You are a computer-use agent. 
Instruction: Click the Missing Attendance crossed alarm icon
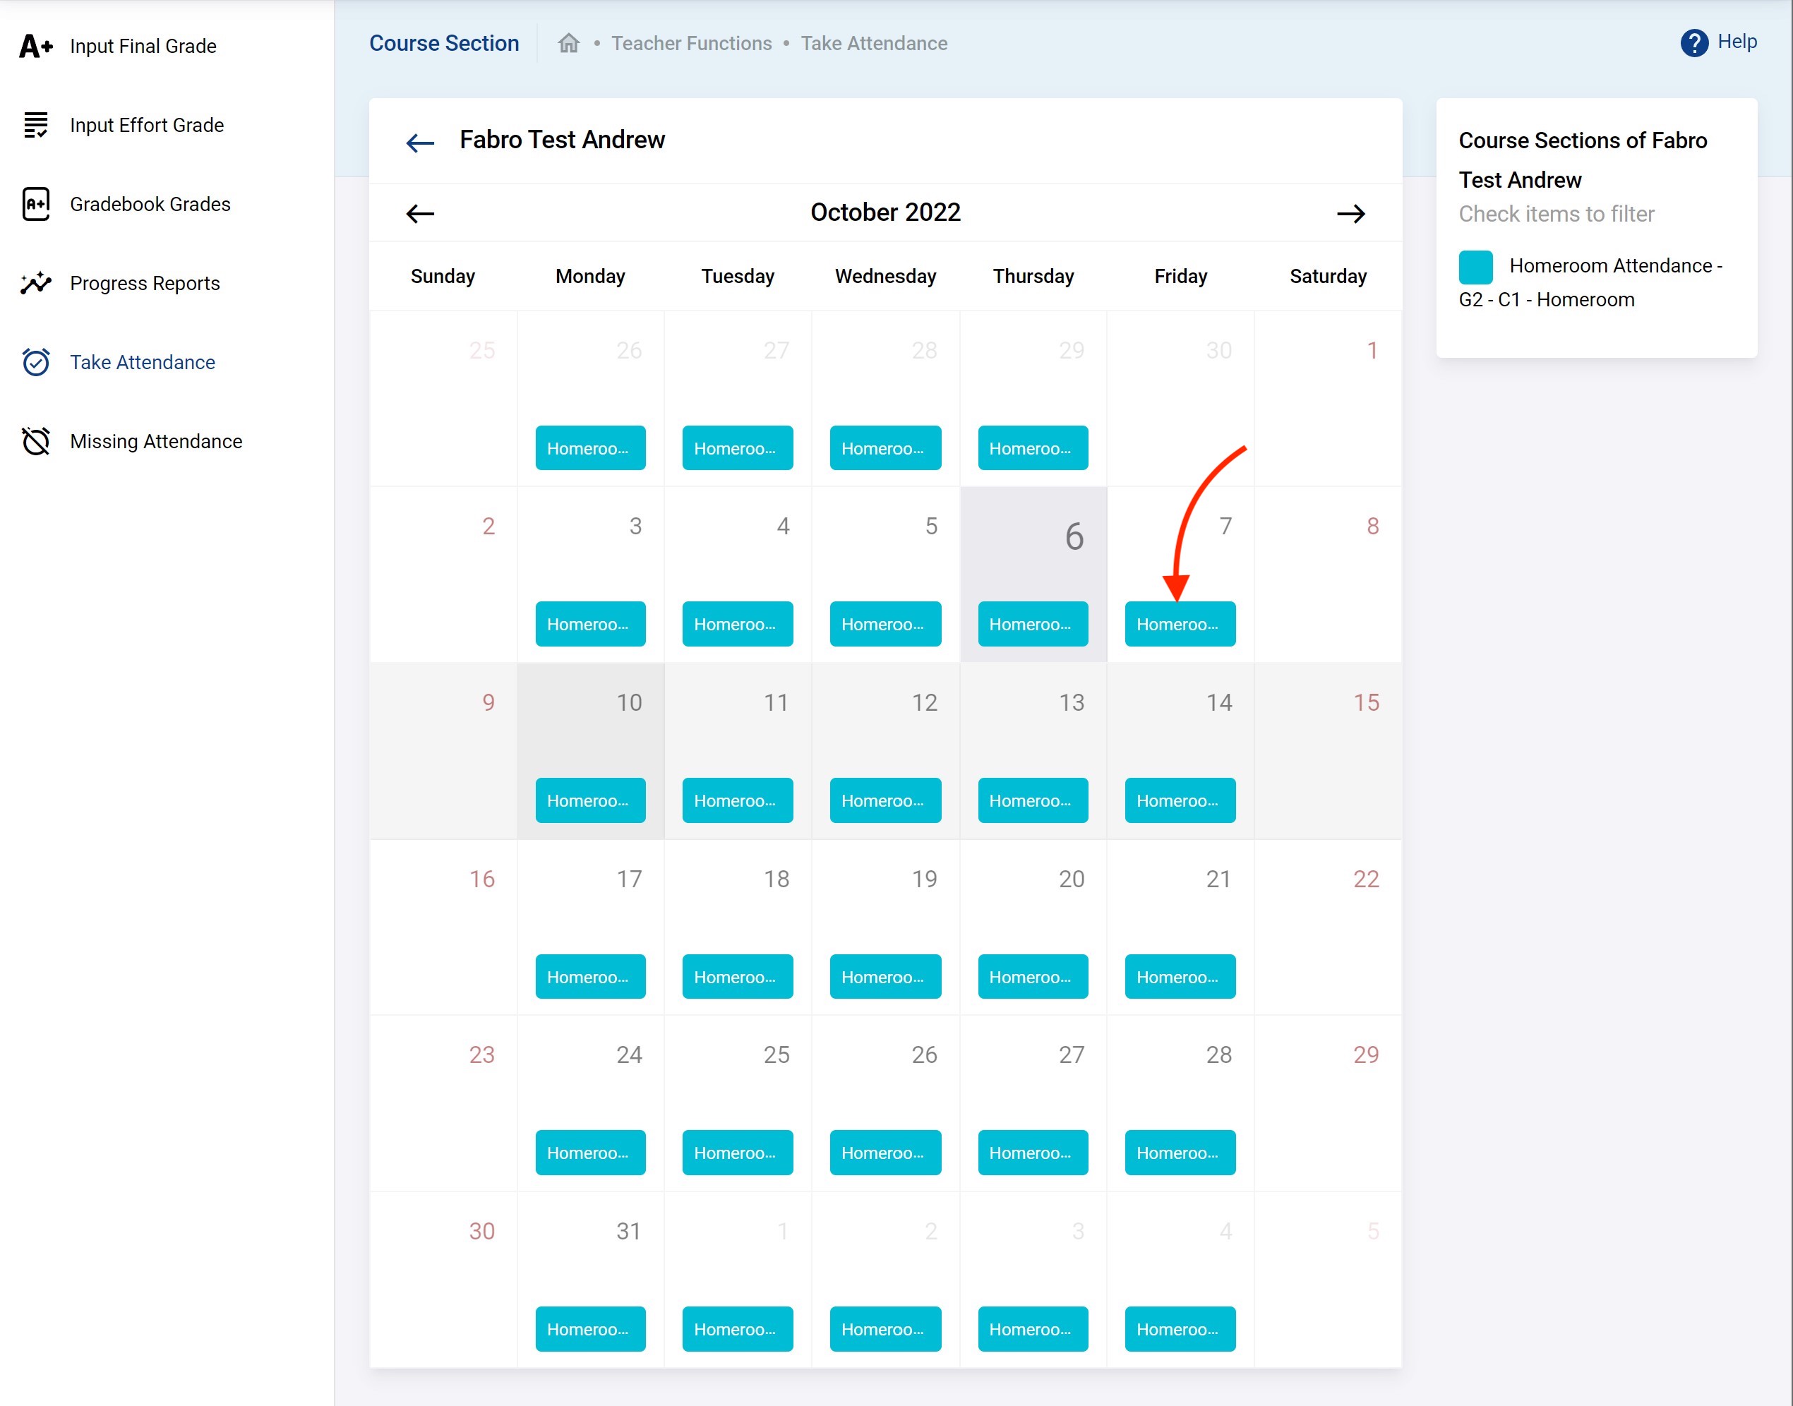pos(35,441)
